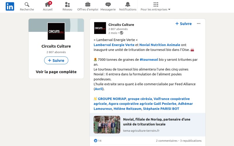Open the Réseau network icon

pos(67,4)
